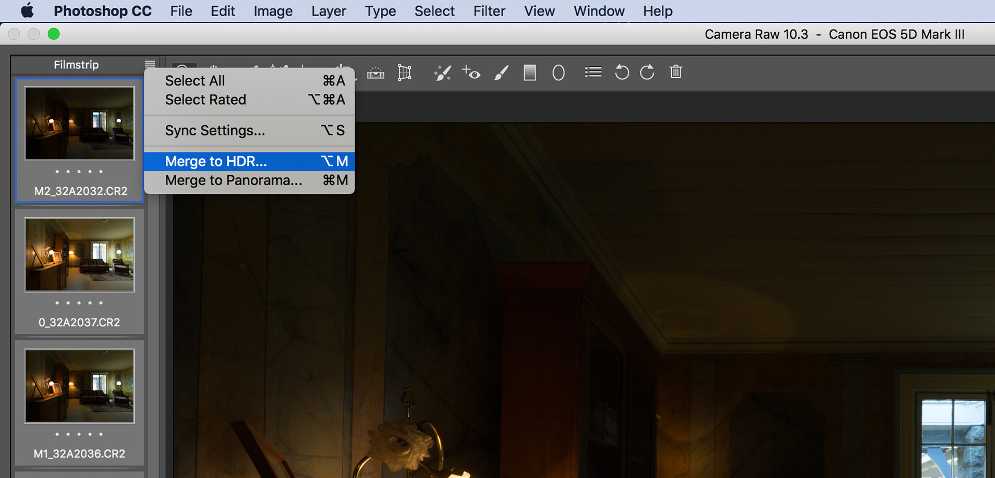Select the Spot Removal tool
The image size is (995, 478).
[x=443, y=73]
